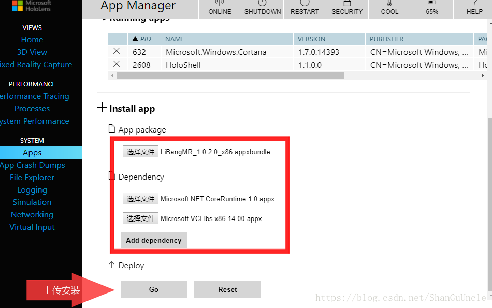Open the 3D View page

coord(32,52)
